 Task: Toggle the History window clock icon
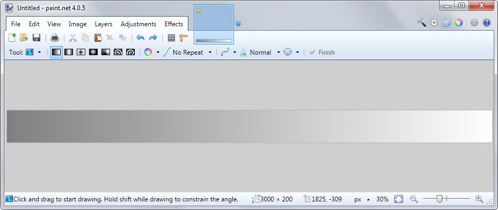pyautogui.click(x=434, y=22)
